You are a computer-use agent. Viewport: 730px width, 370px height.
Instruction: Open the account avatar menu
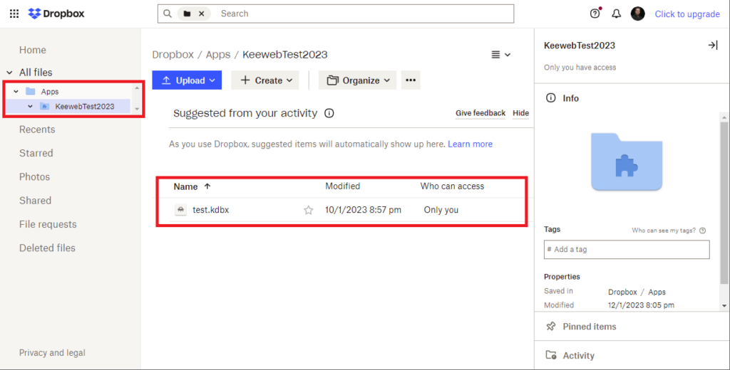(638, 14)
